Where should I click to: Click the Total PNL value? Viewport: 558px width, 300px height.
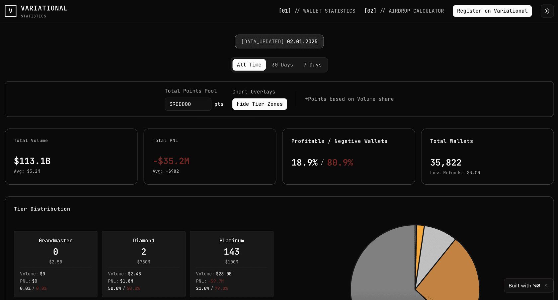pyautogui.click(x=171, y=161)
